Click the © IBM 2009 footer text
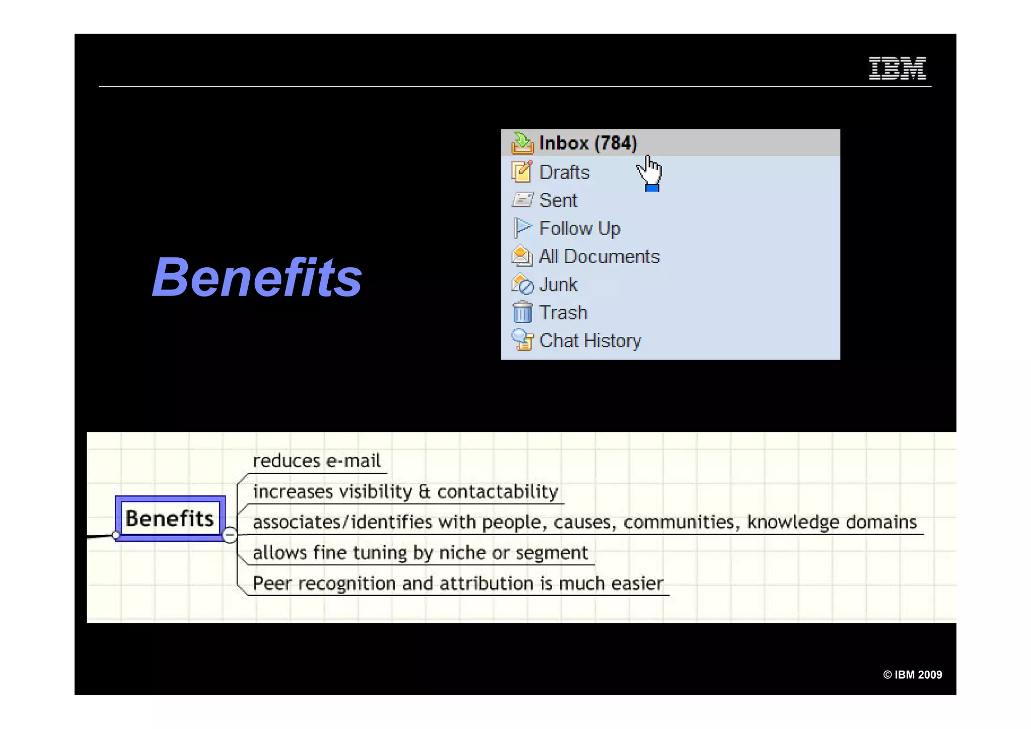1031x729 pixels. pos(912,675)
